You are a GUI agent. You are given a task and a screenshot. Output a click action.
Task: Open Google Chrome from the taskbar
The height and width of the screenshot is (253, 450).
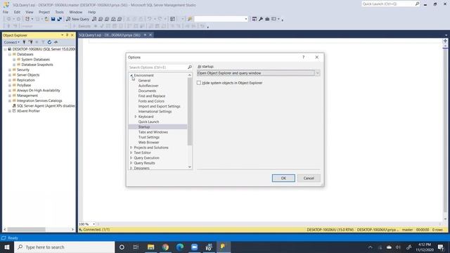click(x=165, y=247)
